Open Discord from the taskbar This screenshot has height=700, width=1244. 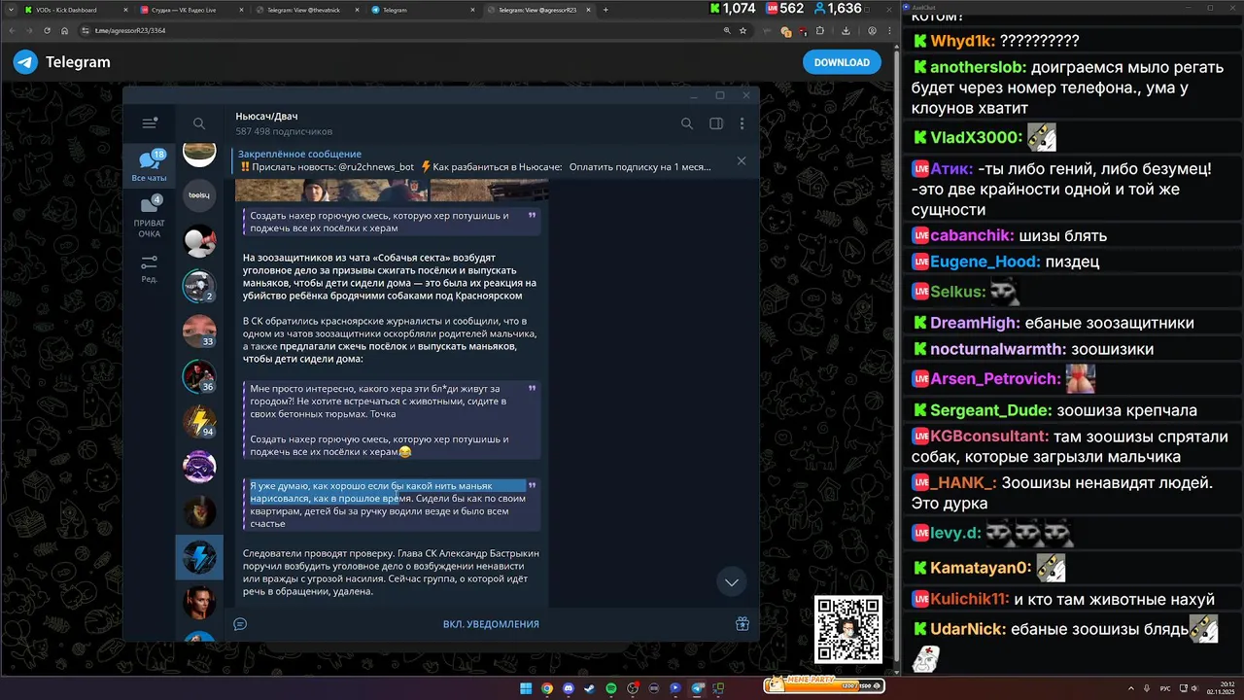tap(569, 688)
